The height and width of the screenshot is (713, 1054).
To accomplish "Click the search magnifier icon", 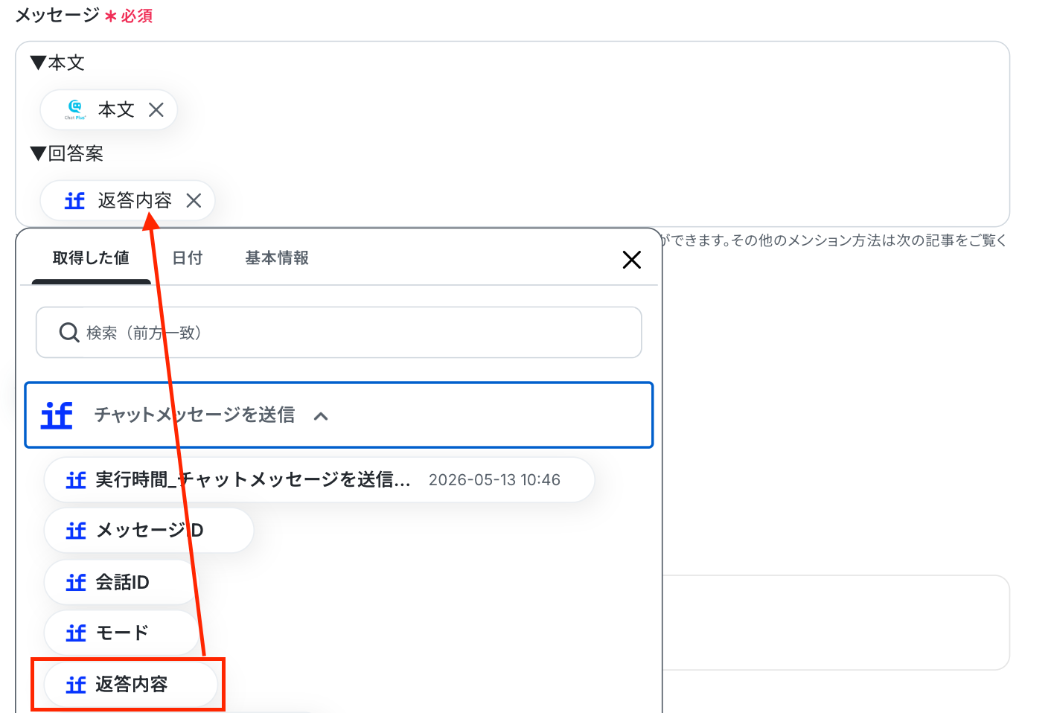I will [69, 333].
